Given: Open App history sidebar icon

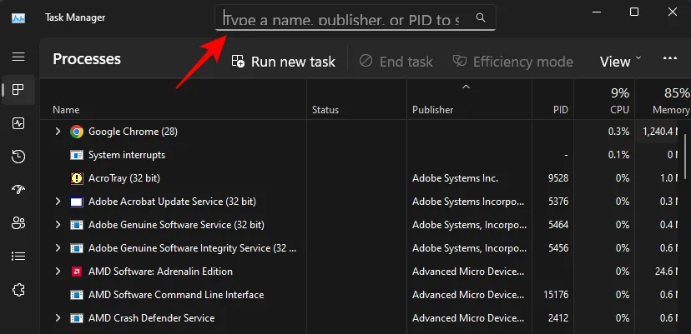Looking at the screenshot, I should pos(18,157).
